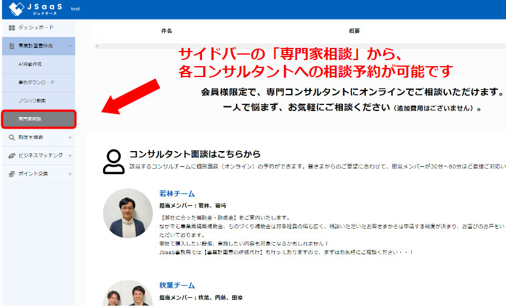Click the magnifier icon beside 制度を検索

click(x=12, y=138)
